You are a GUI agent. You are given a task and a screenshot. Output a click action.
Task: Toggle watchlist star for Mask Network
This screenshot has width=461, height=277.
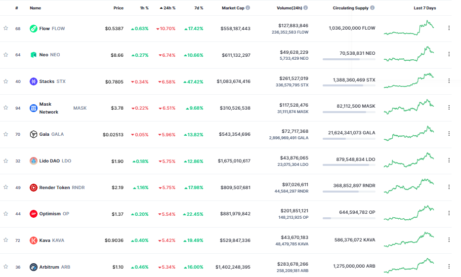5,108
